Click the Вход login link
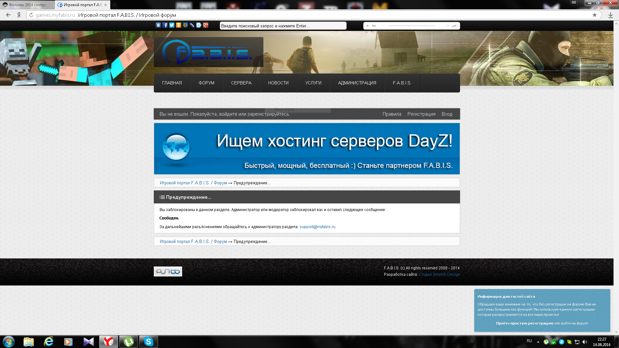Viewport: 619px width, 348px height. point(447,114)
